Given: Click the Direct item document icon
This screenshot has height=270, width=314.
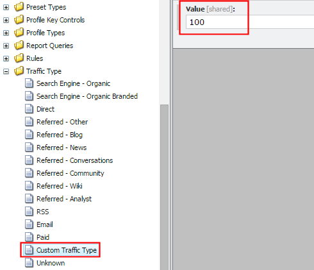Looking at the screenshot, I should click(29, 109).
